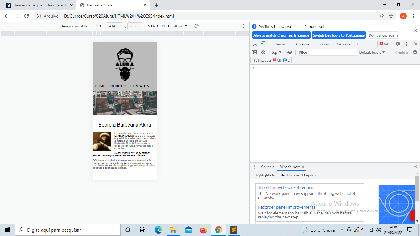Click Switch DevTools to Portuguese

click(x=339, y=35)
